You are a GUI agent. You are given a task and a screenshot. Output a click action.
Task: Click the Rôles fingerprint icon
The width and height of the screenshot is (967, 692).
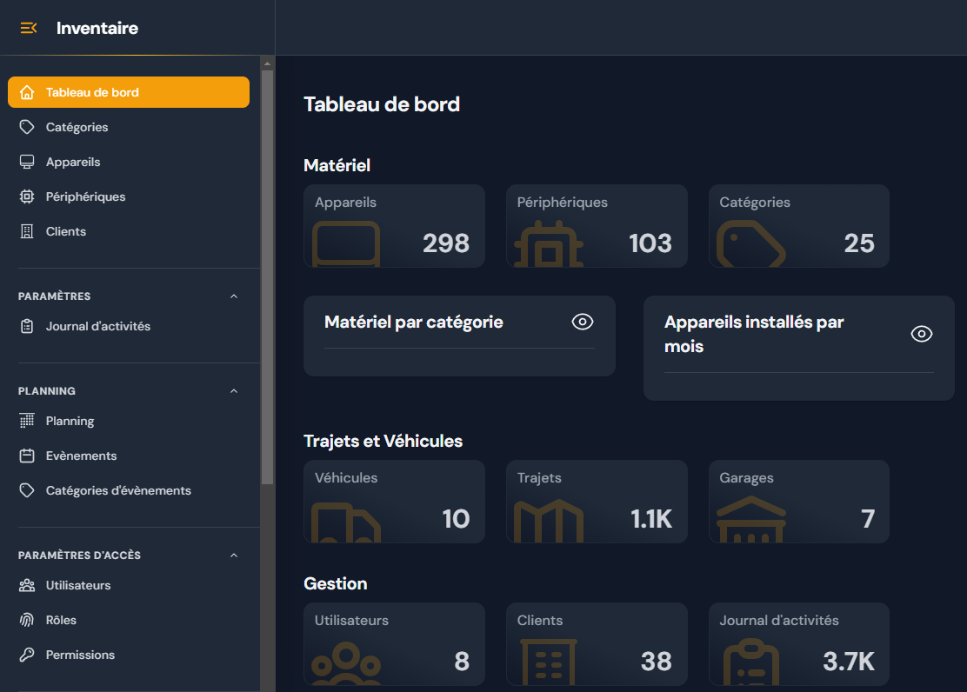point(27,620)
